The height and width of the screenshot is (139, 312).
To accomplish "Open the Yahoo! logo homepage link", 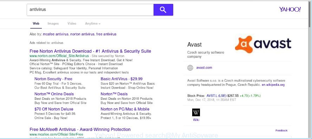I will pos(290,9).
